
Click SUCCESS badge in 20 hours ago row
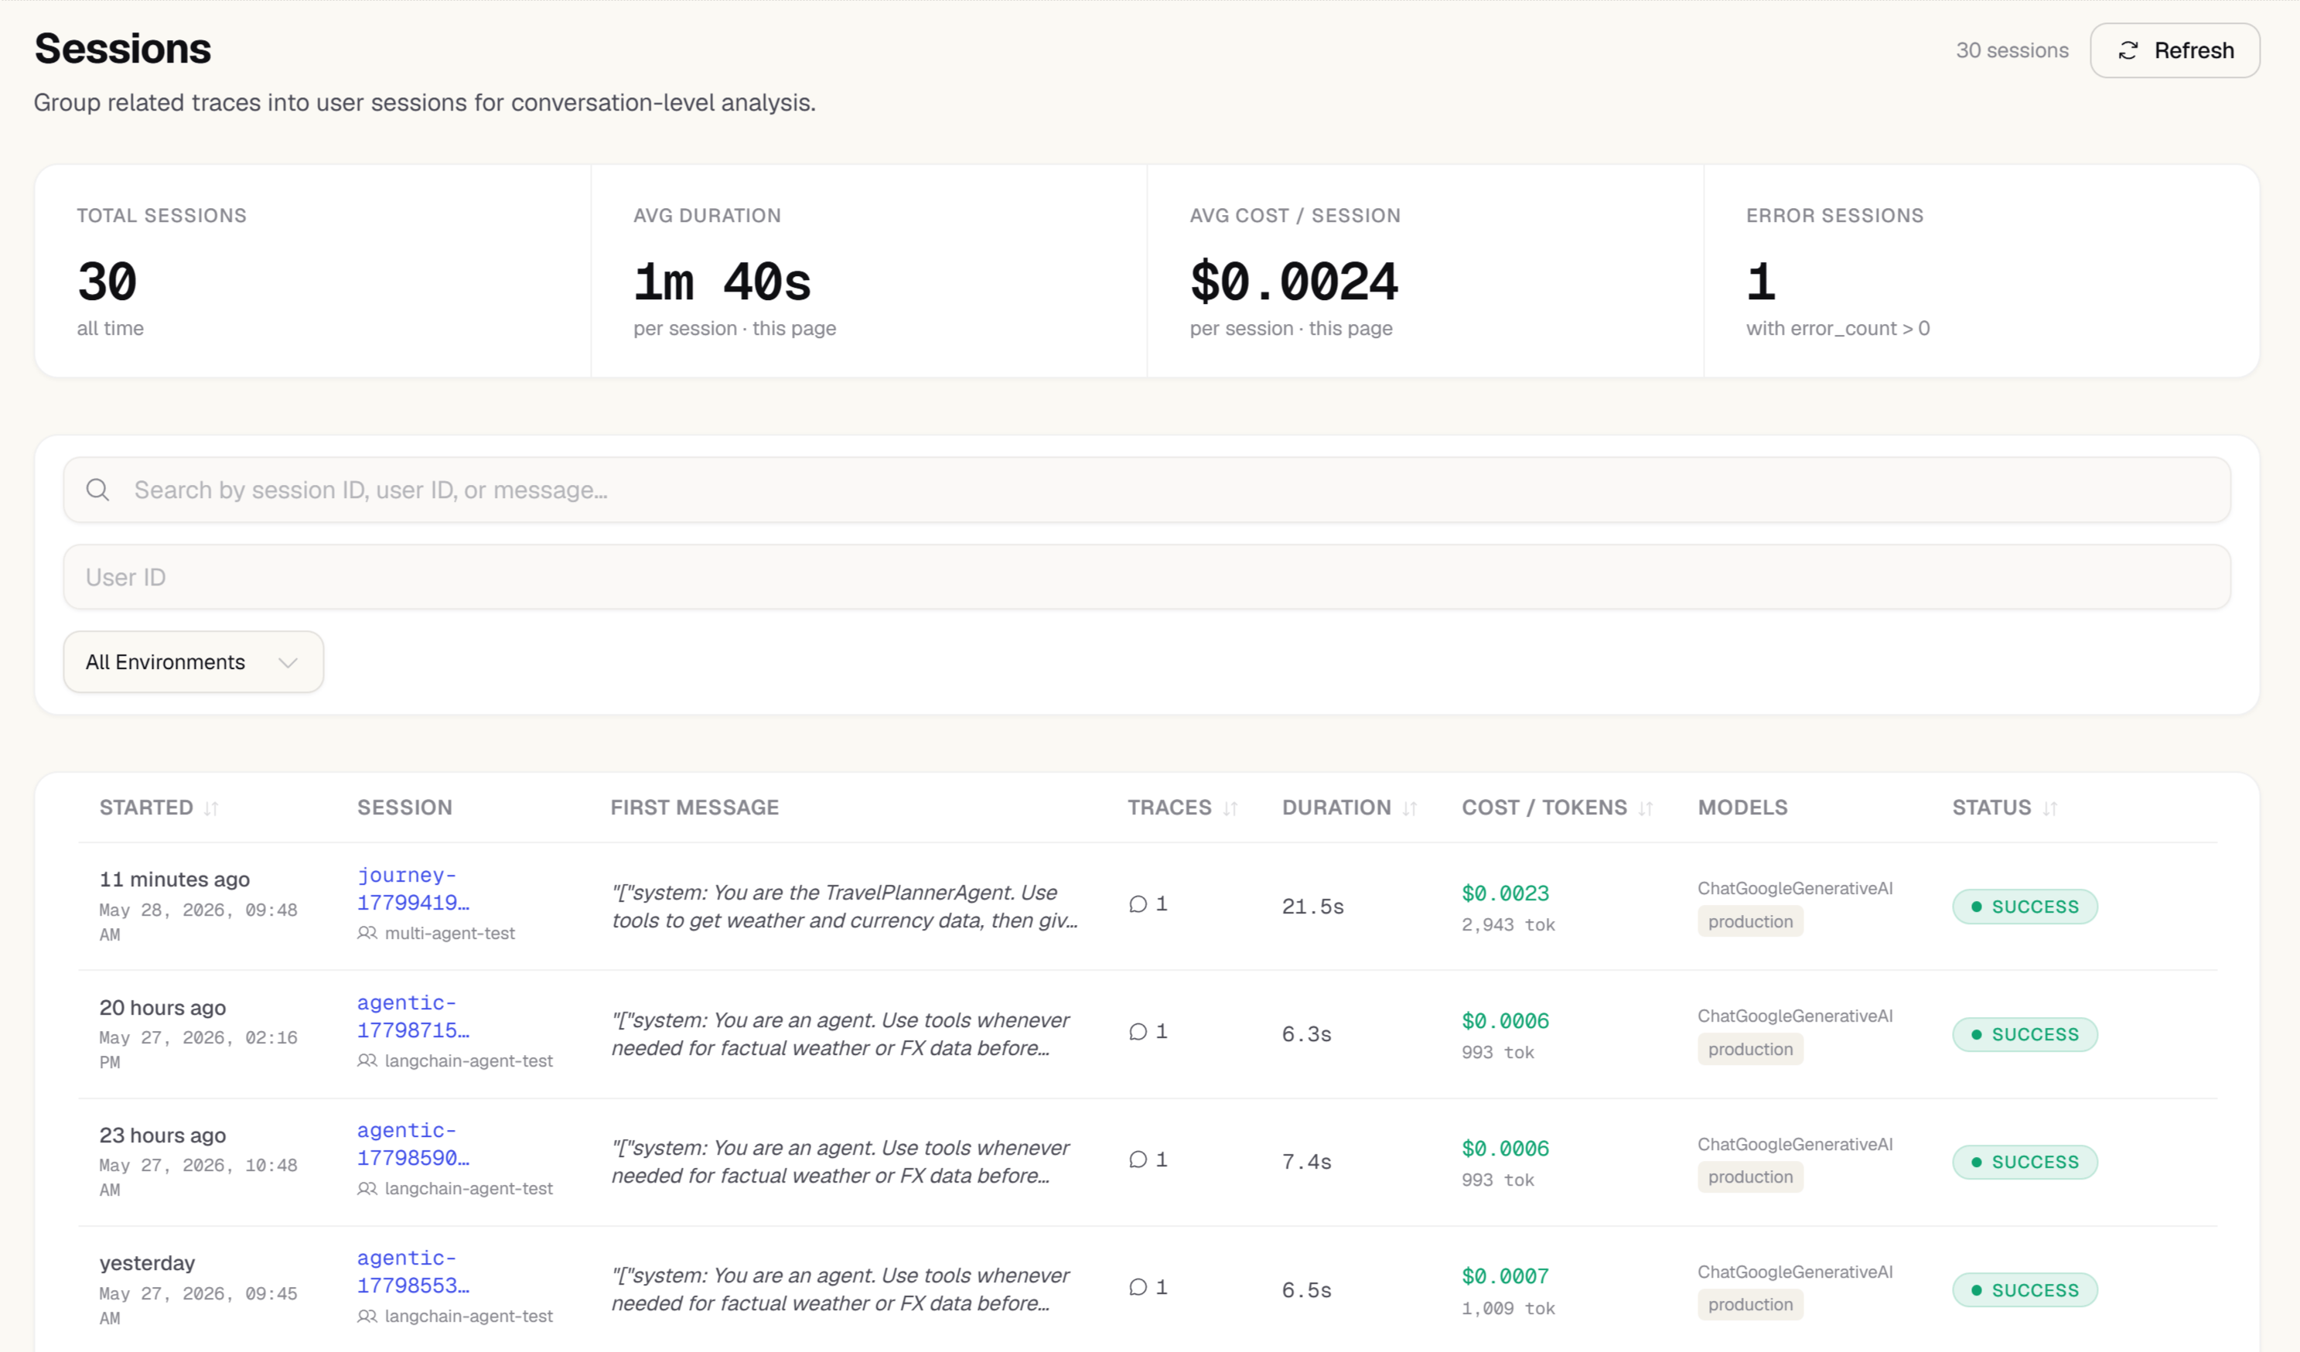(2025, 1034)
